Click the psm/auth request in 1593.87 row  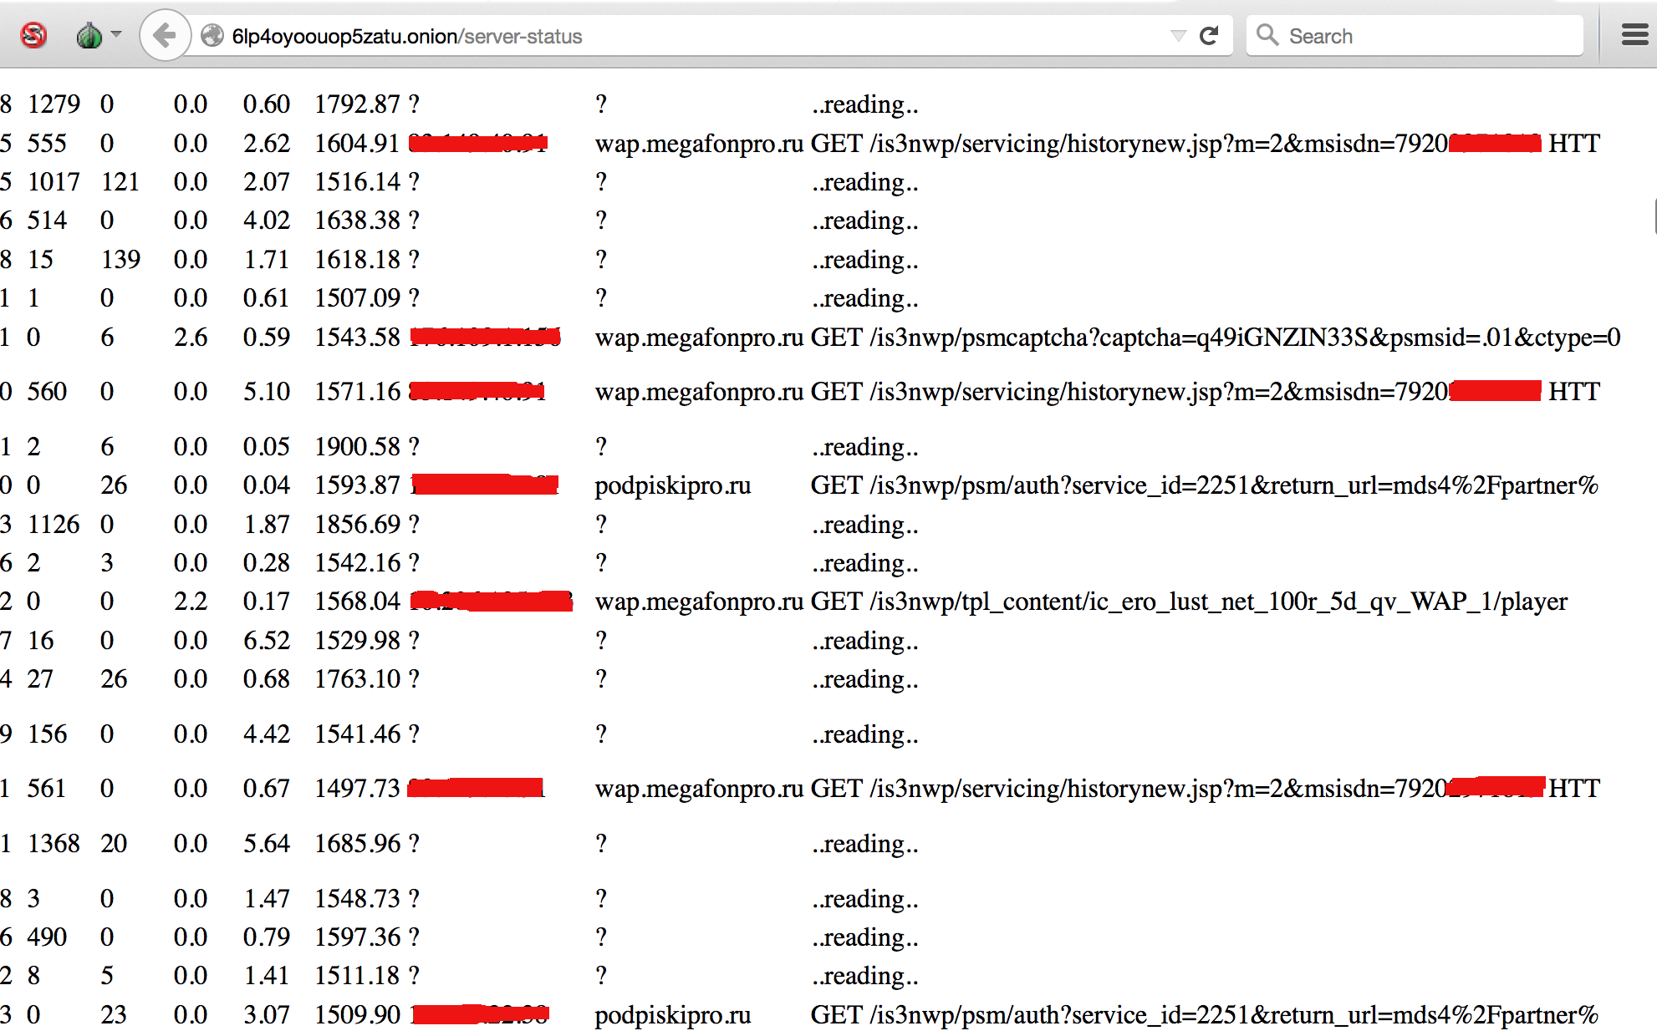click(x=1204, y=485)
